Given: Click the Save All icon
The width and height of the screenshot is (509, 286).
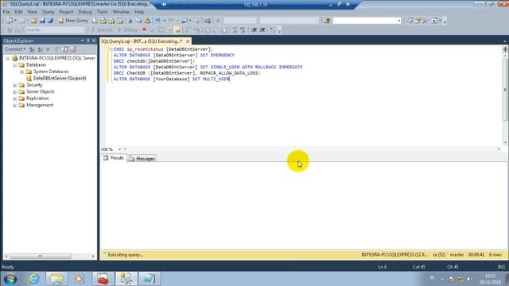Looking at the screenshot, I should coord(51,21).
